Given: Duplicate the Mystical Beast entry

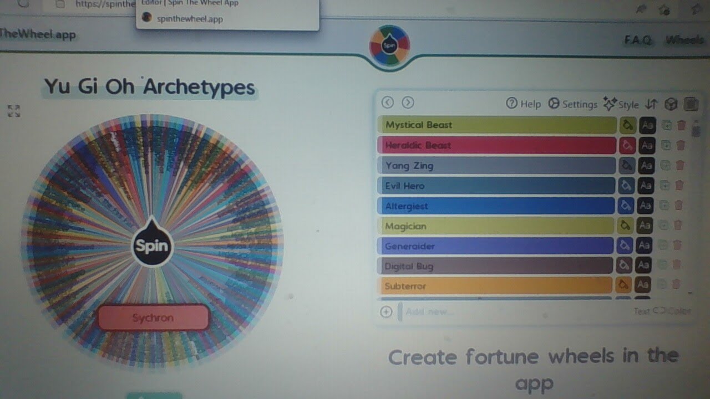Looking at the screenshot, I should pyautogui.click(x=667, y=125).
